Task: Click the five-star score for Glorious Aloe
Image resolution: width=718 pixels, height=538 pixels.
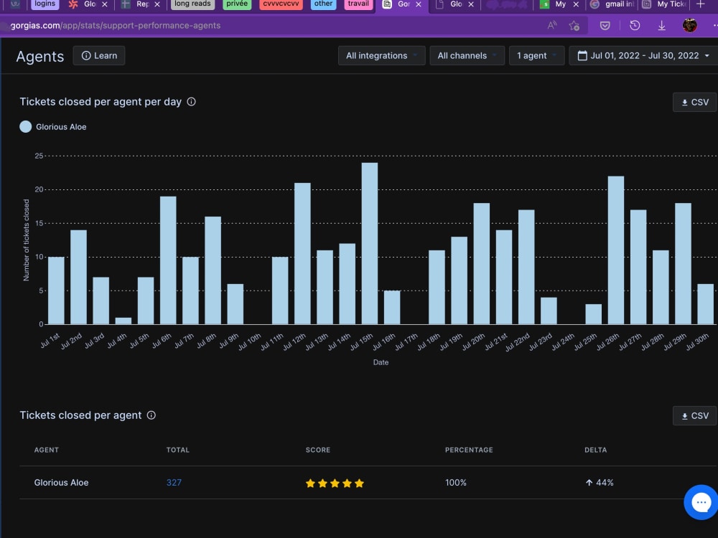Action: [x=335, y=483]
